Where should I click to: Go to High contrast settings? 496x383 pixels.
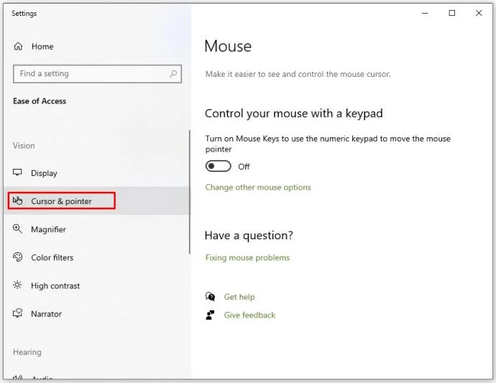pyautogui.click(x=55, y=285)
